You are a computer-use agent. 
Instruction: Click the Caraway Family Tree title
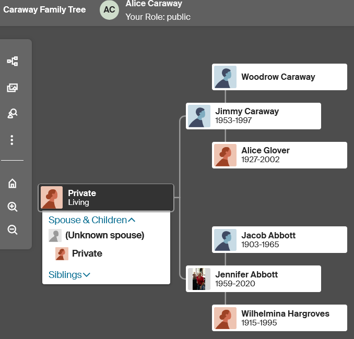pyautogui.click(x=44, y=10)
